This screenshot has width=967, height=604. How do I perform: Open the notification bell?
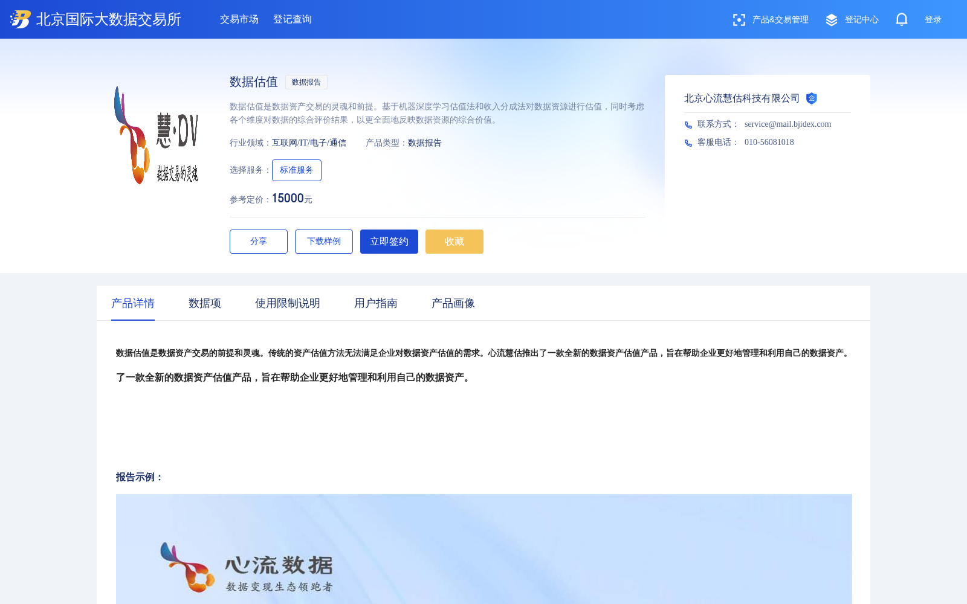[902, 19]
